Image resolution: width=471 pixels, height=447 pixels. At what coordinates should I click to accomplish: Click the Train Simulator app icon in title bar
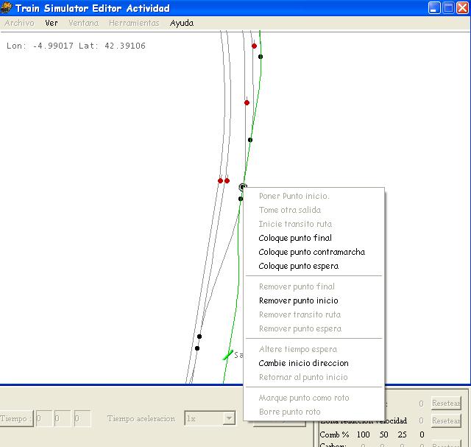click(x=7, y=9)
